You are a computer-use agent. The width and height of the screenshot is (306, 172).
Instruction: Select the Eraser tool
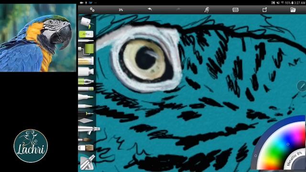[x=86, y=34]
